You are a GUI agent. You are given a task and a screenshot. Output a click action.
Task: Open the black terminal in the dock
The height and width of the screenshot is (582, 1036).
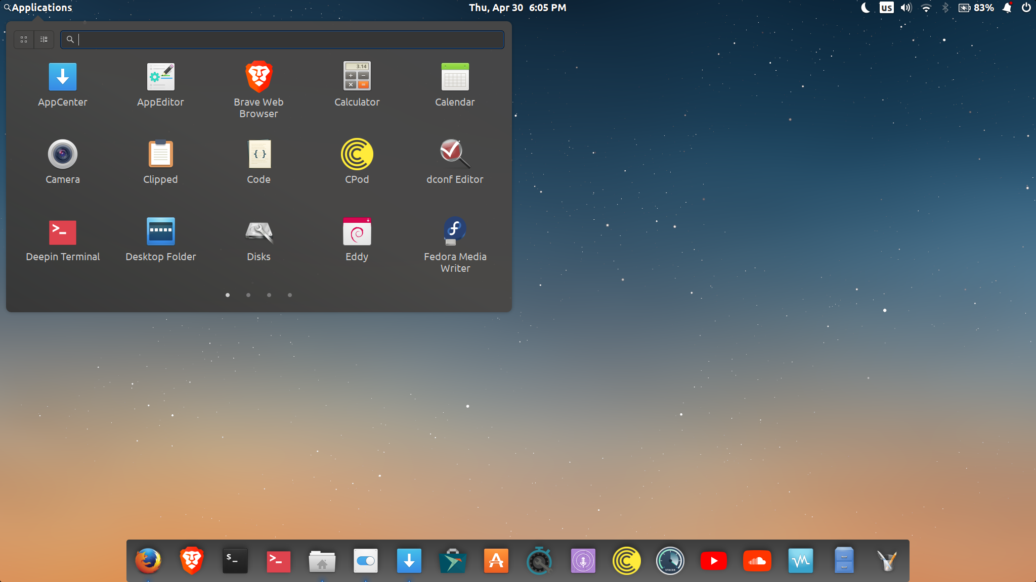click(x=235, y=561)
